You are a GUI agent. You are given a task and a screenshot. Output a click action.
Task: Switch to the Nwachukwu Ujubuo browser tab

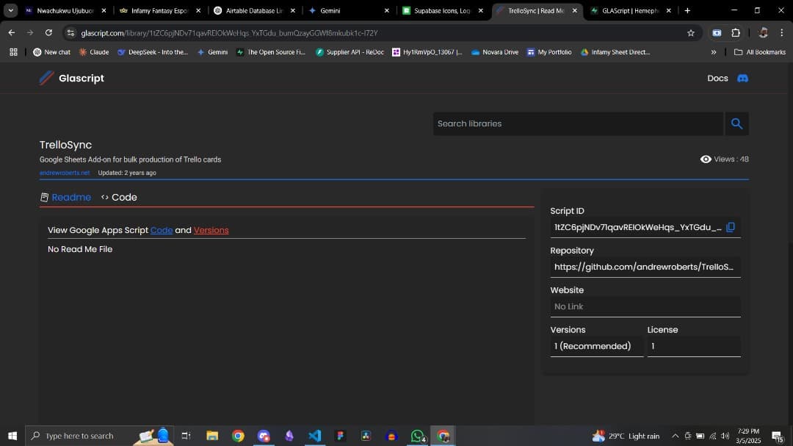[x=66, y=10]
